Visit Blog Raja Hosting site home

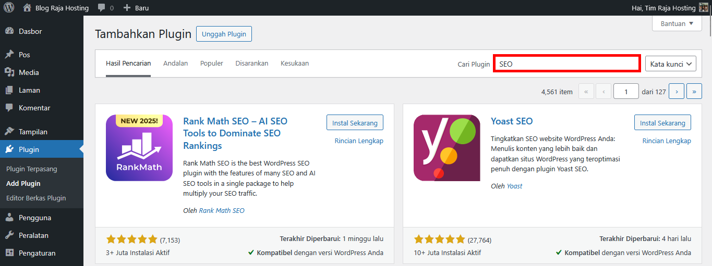point(56,8)
